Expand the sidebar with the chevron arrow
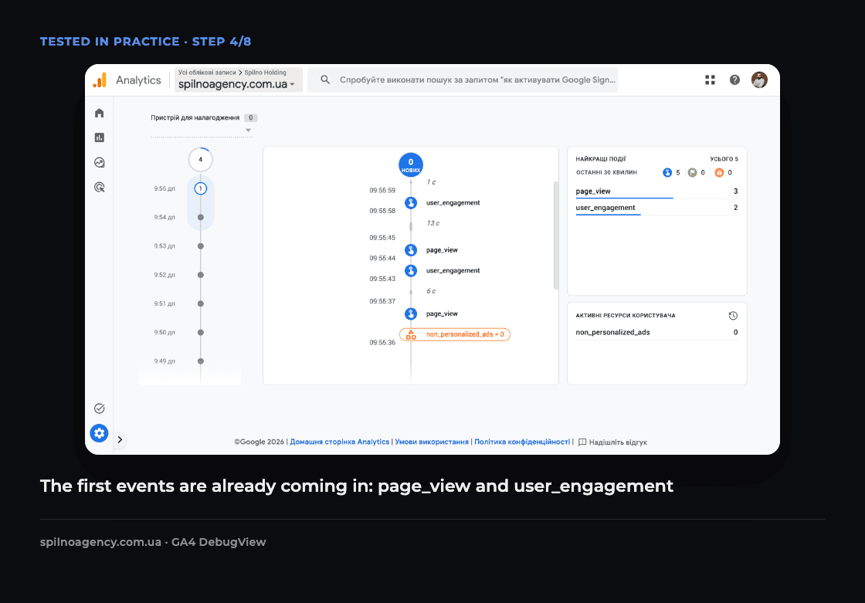This screenshot has width=865, height=603. coord(120,439)
